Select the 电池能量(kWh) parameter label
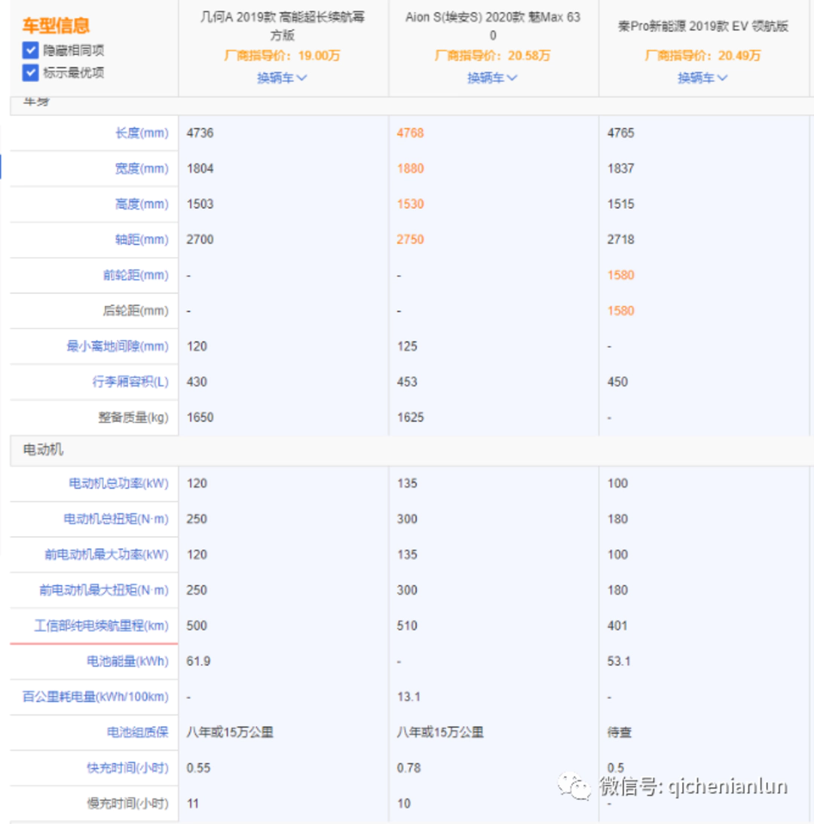The height and width of the screenshot is (824, 814). [127, 662]
